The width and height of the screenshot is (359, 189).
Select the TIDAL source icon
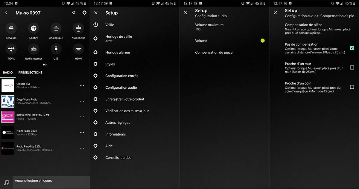click(x=11, y=49)
